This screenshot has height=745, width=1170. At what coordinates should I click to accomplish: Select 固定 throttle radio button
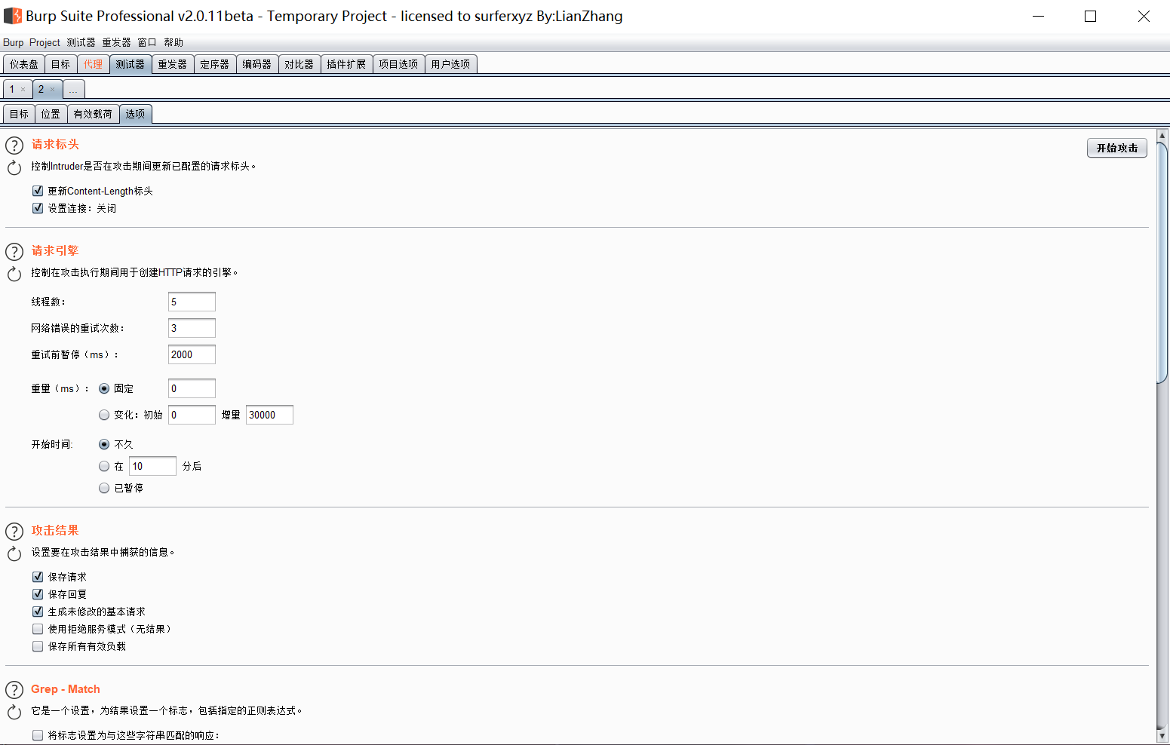click(x=104, y=388)
